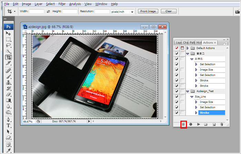Toggle dialog box for highlighted Stroke step
Screen dimensions: 241x154
point(182,113)
